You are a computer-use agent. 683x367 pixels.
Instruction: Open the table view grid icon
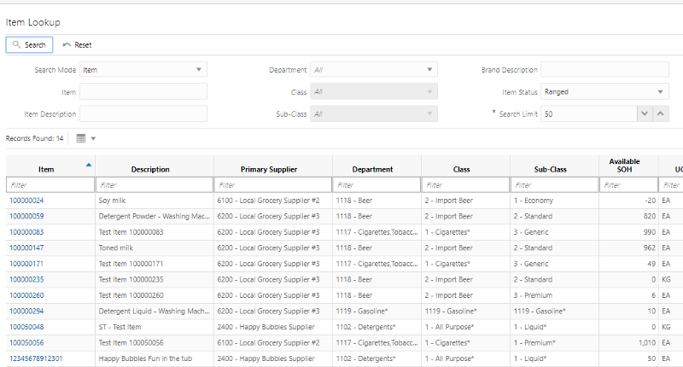click(81, 138)
